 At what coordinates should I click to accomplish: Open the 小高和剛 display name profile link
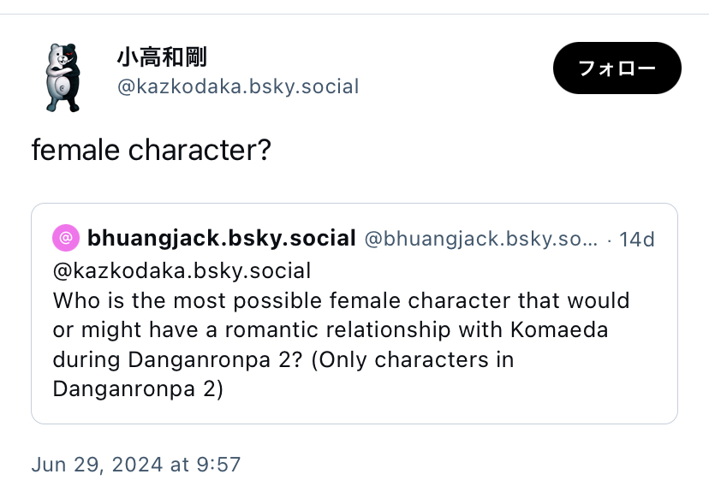coord(162,57)
